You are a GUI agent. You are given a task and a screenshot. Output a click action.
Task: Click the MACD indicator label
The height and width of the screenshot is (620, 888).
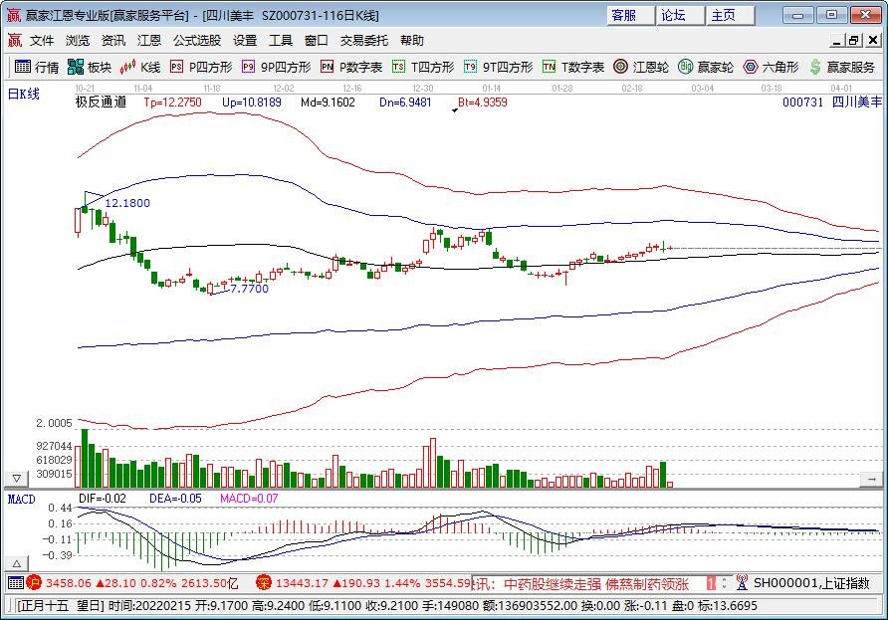coord(22,499)
